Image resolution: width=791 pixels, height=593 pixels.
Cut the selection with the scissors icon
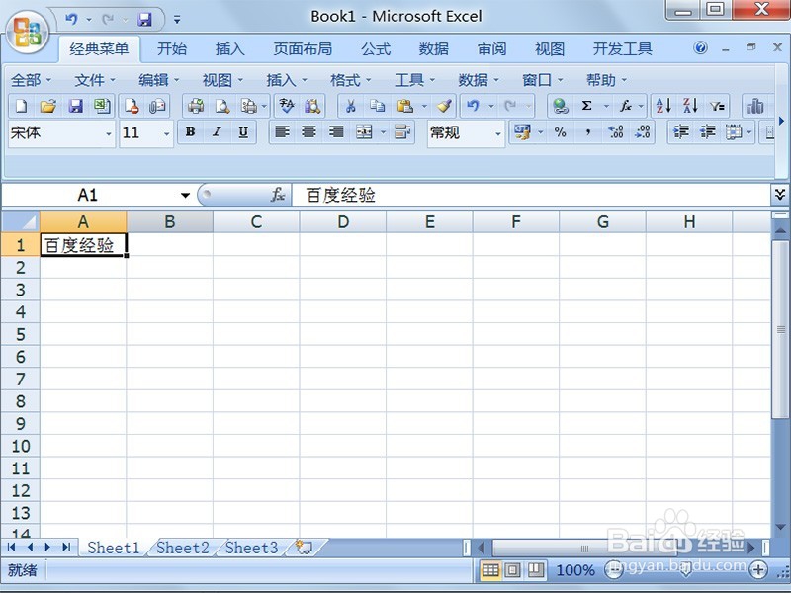(350, 106)
